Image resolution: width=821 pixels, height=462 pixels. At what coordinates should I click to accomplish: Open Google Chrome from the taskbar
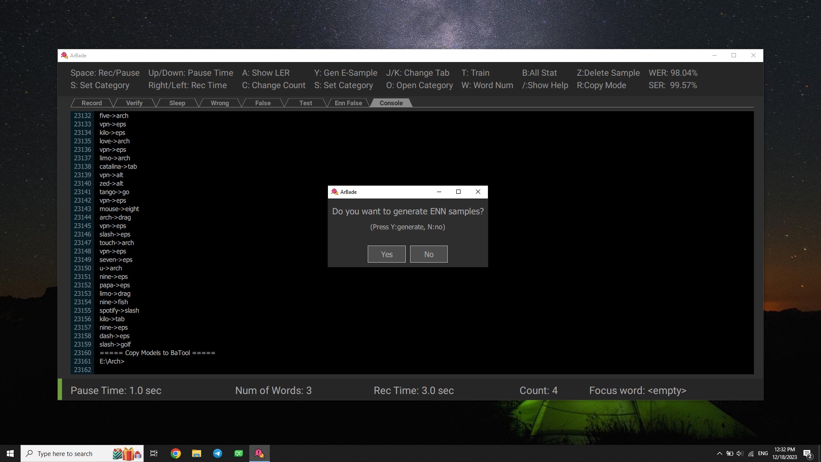[176, 453]
